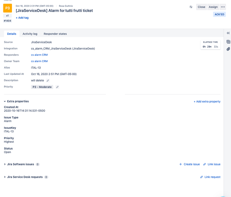The width and height of the screenshot is (231, 197).
Task: Click the ACK'ED status badge
Action: click(x=219, y=14)
